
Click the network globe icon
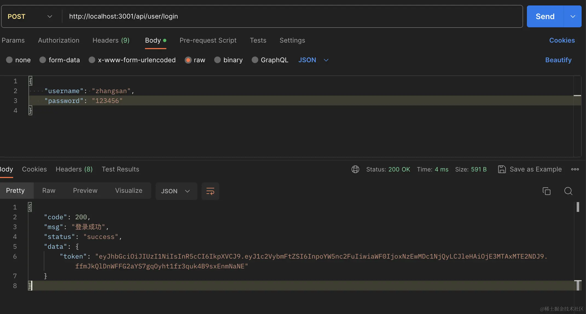point(355,169)
